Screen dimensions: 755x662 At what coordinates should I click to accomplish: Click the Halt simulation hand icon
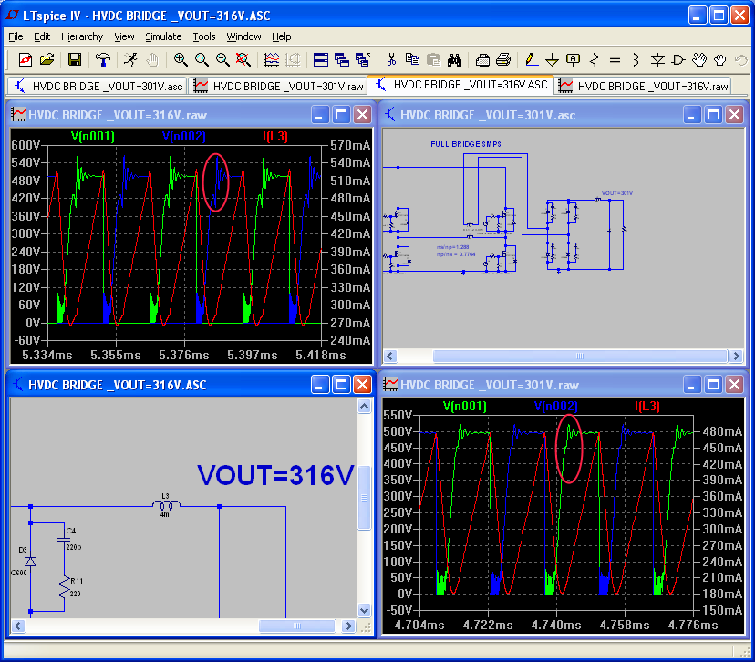(x=152, y=59)
